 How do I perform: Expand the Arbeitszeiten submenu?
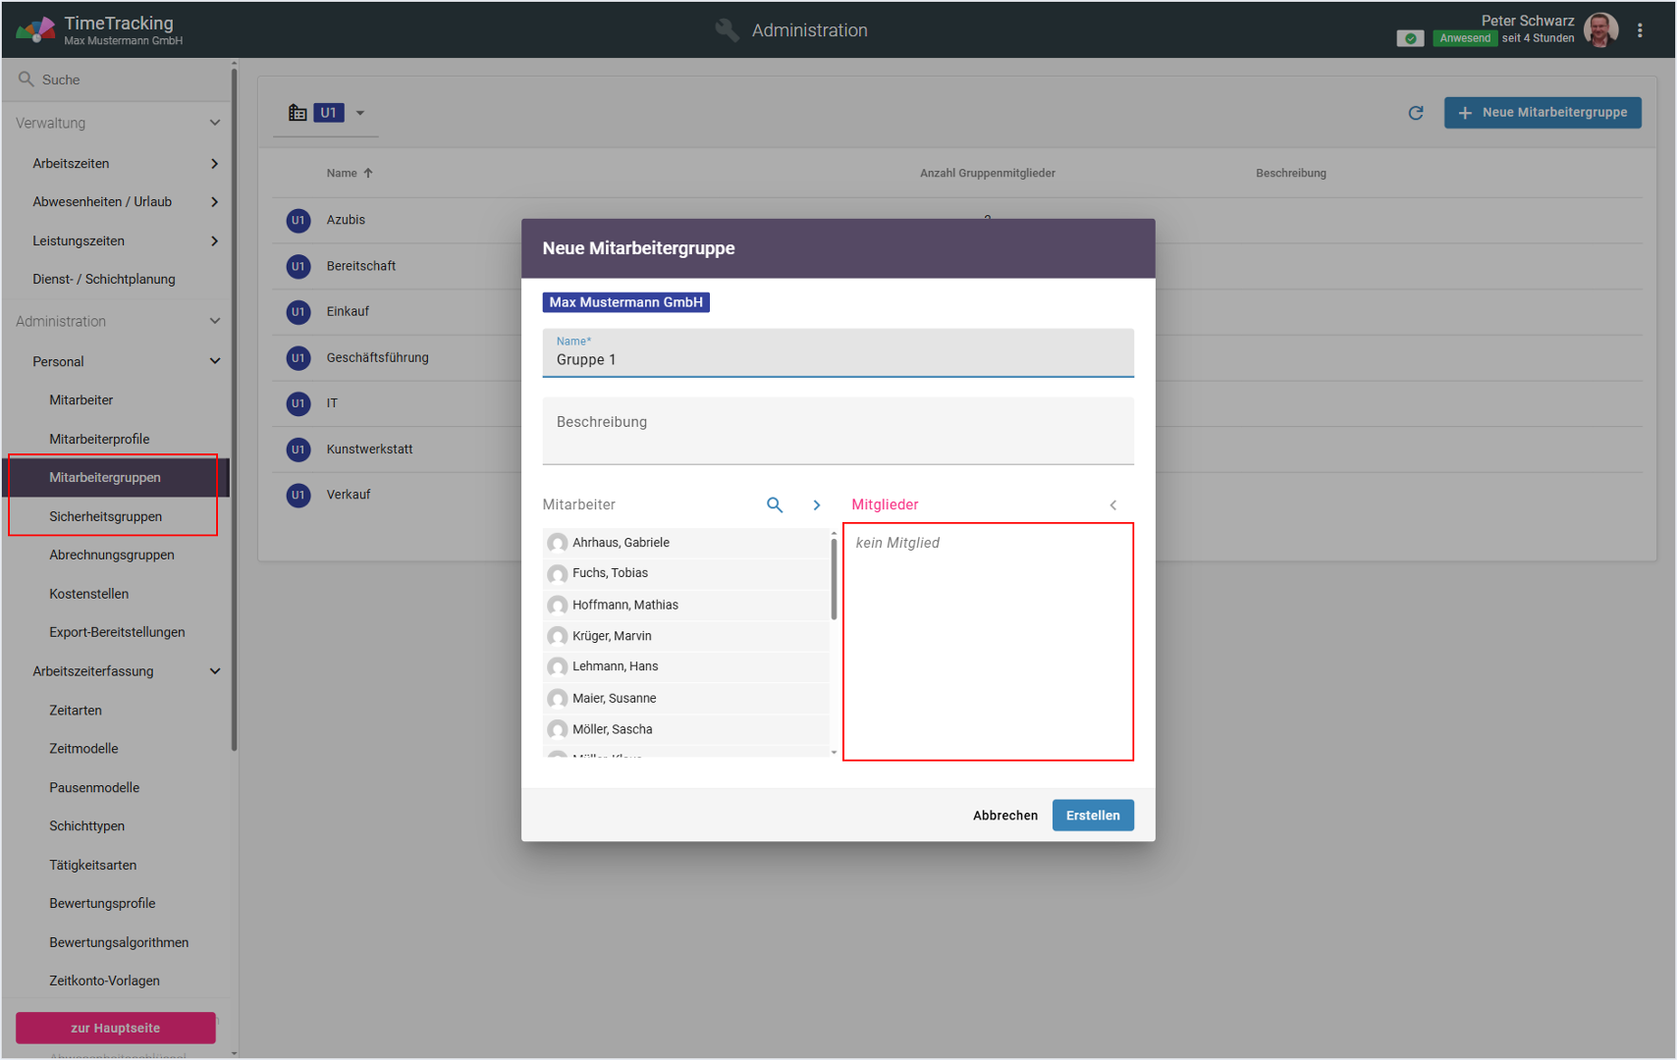(214, 164)
